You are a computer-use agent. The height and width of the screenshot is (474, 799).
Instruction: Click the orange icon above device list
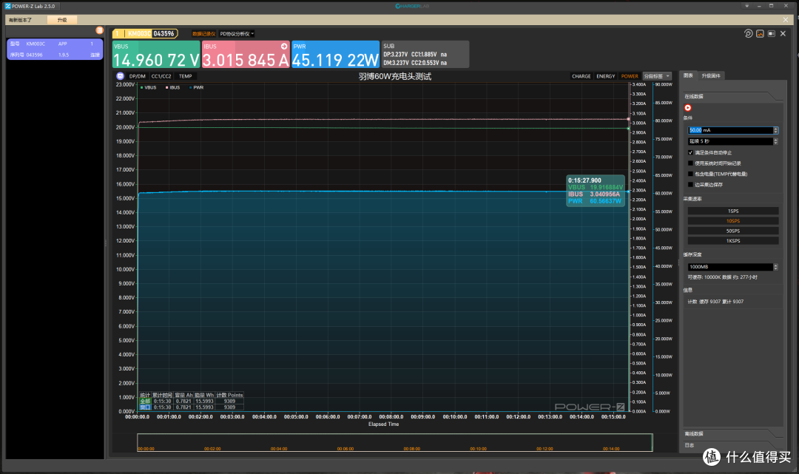[x=99, y=30]
